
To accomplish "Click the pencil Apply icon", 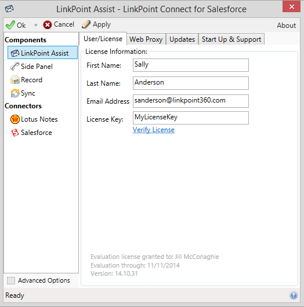I will point(86,24).
